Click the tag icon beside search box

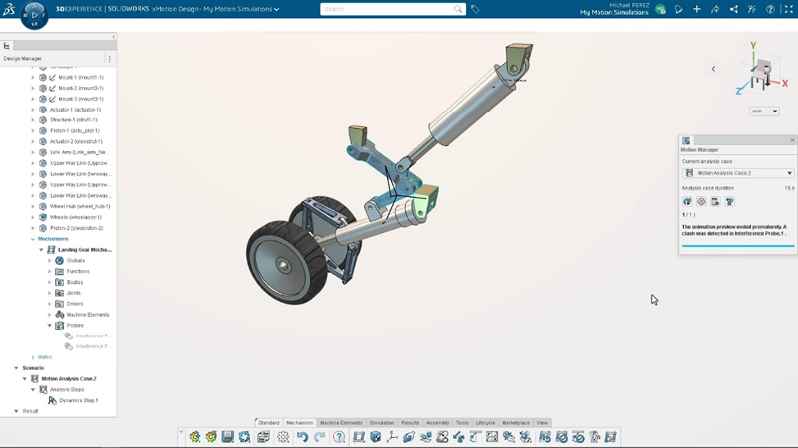[x=475, y=9]
